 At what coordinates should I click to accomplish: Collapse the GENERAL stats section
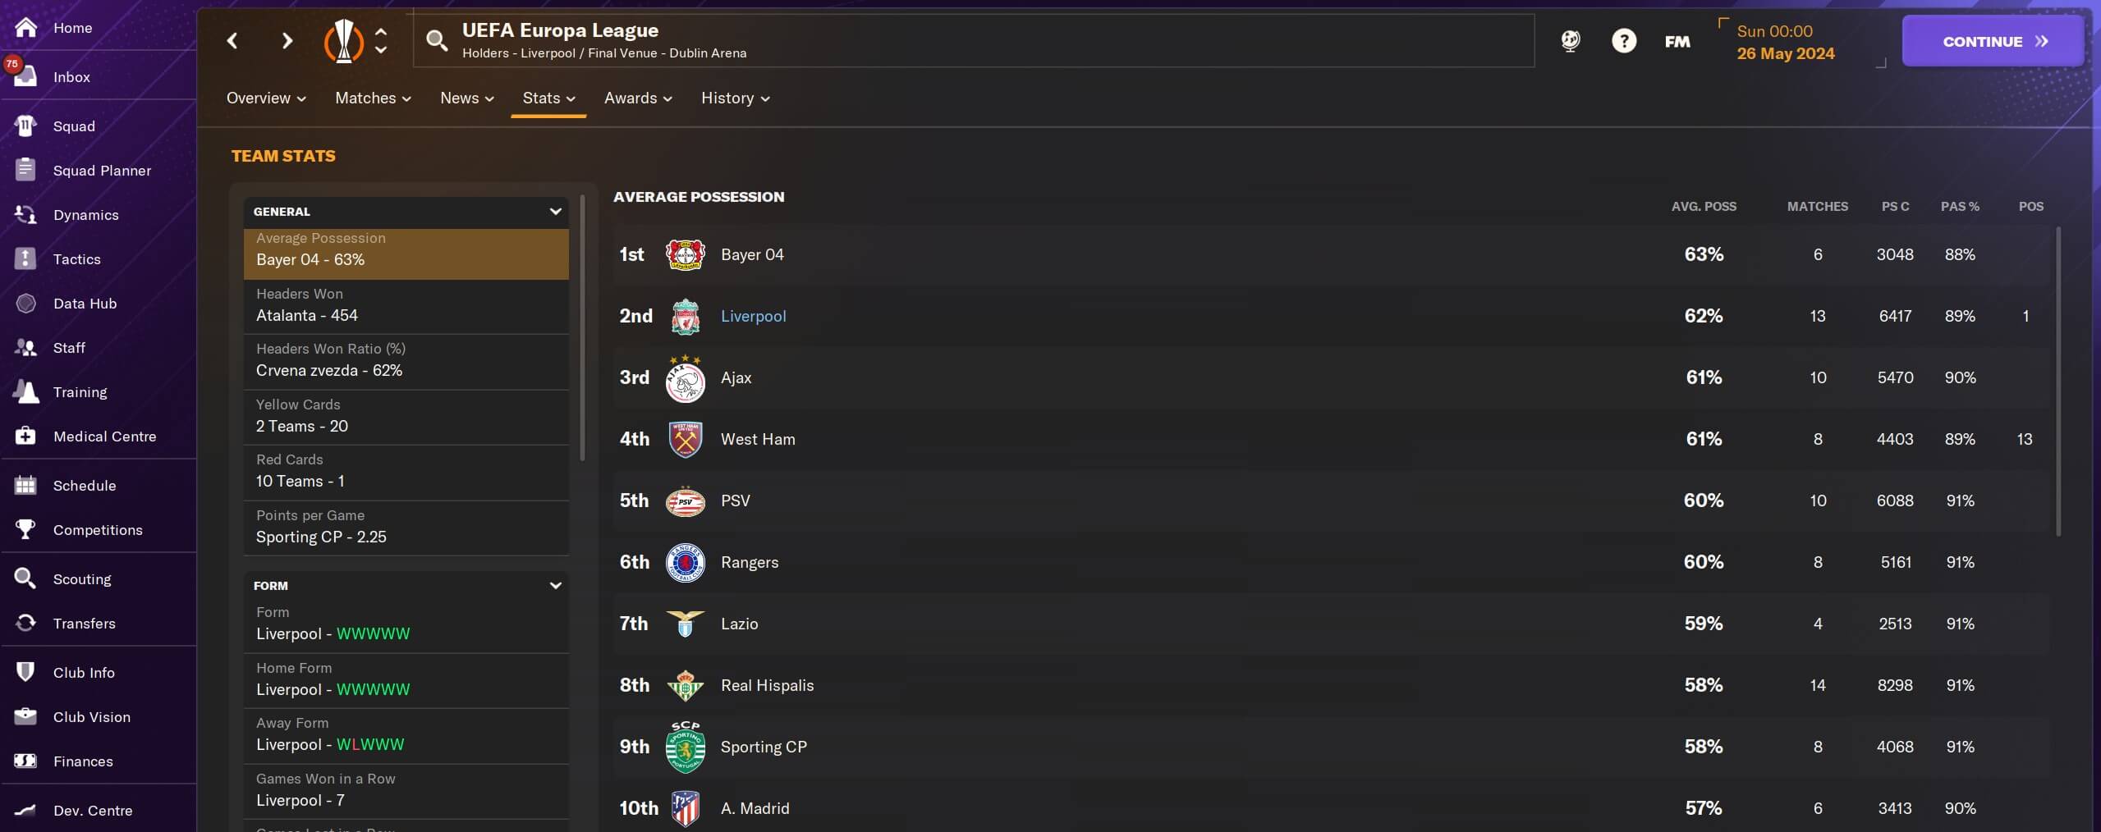coord(555,212)
